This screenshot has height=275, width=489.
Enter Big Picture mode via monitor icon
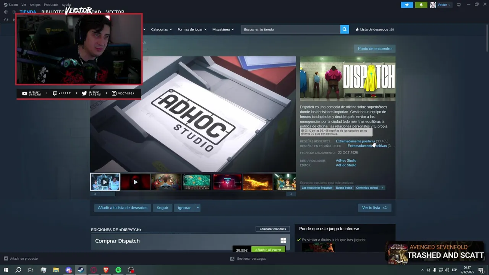click(459, 5)
